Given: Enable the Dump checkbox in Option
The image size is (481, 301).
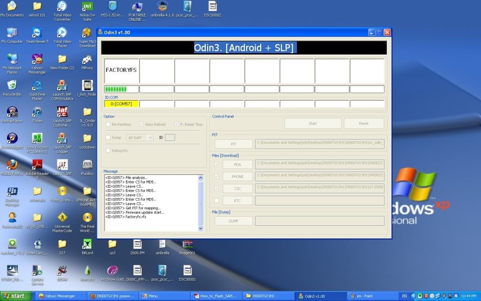Looking at the screenshot, I should point(108,138).
